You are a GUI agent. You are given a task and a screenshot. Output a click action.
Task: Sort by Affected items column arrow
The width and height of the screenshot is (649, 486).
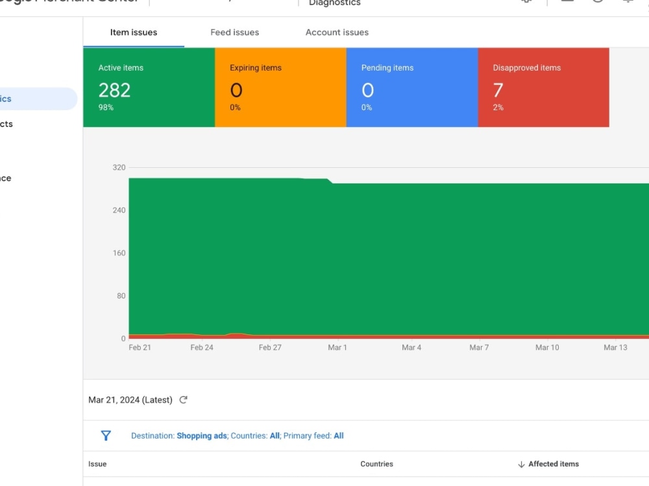click(x=521, y=464)
